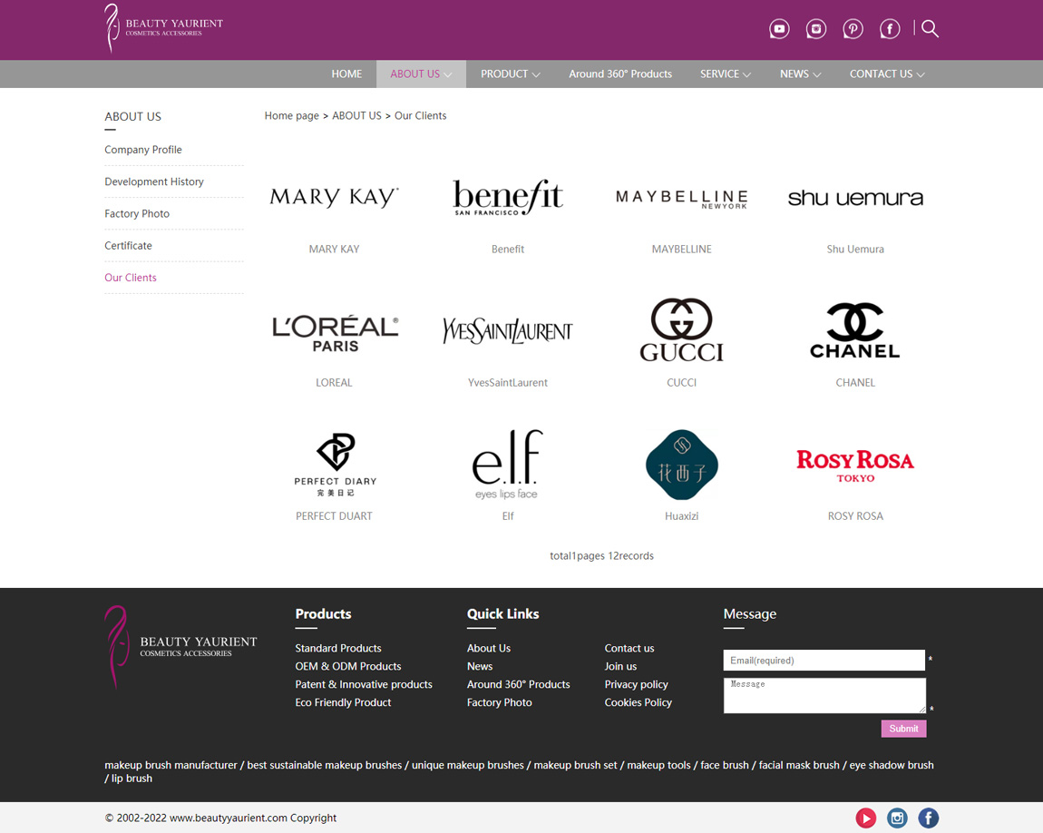Click the footer Facebook icon
1043x833 pixels.
928,818
